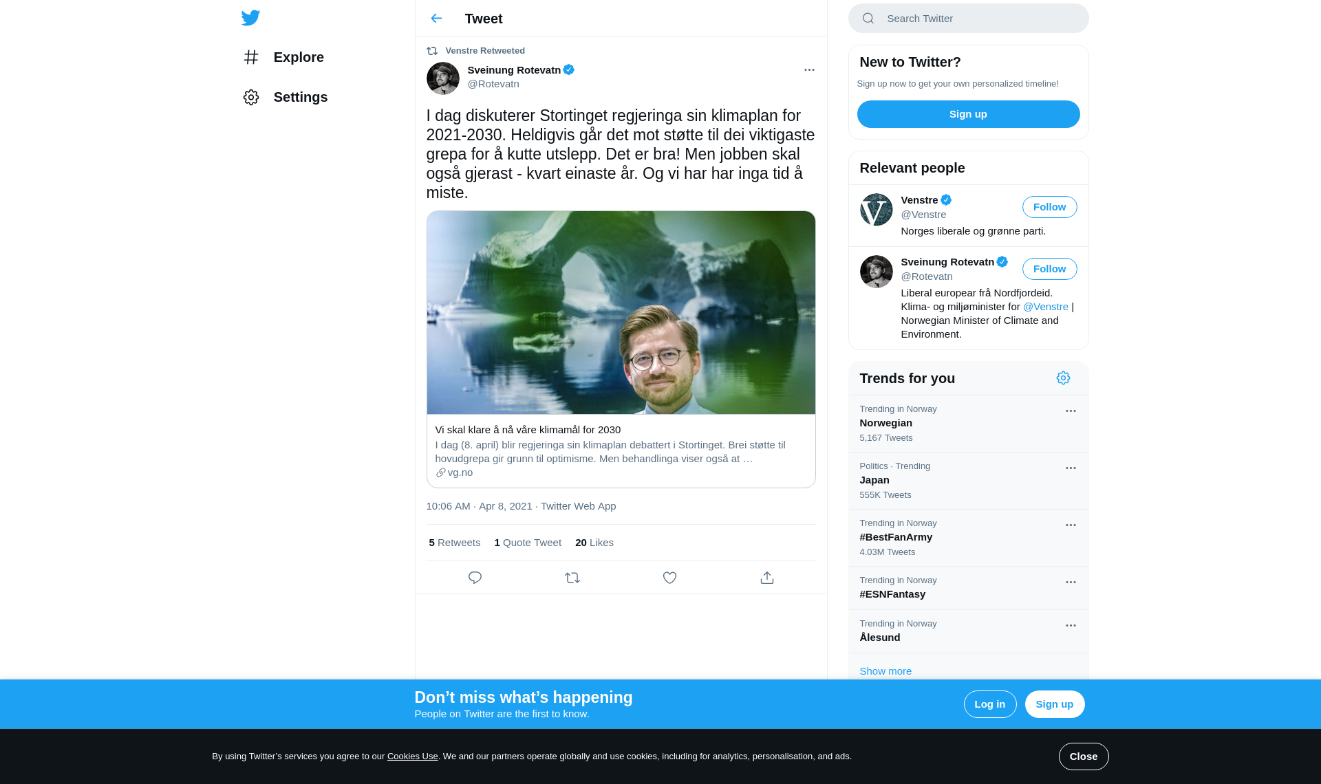View the 5 Retweets list
Viewport: 1321px width, 784px height.
(455, 543)
